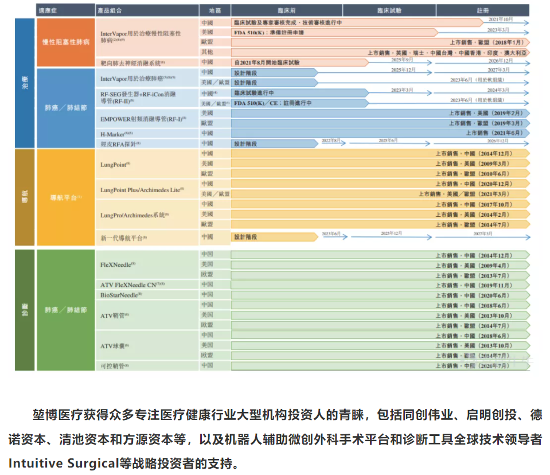Click product 新一代導航平台
Viewport: 550px width, 475px height.
pyautogui.click(x=123, y=238)
